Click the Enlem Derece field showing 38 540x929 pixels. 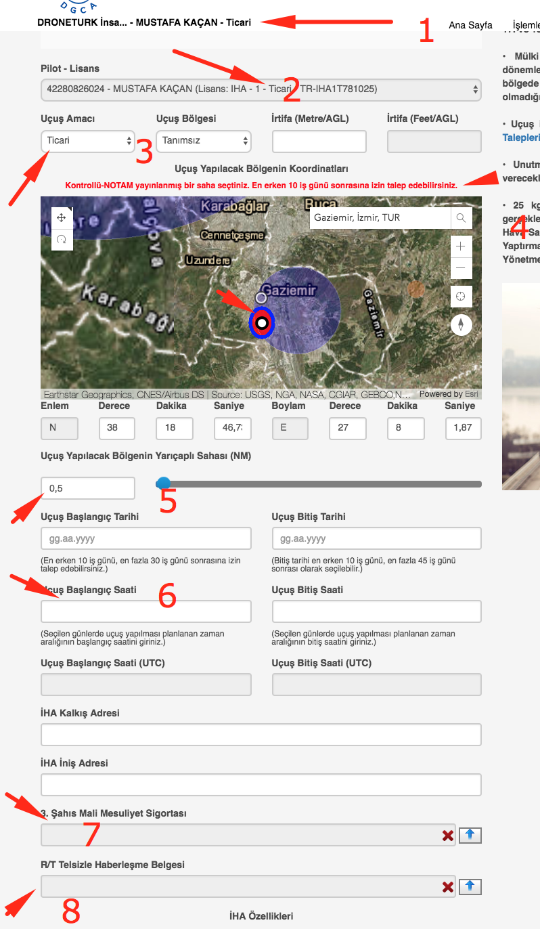(x=117, y=429)
